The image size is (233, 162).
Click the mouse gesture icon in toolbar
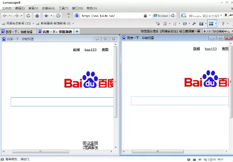(x=158, y=23)
